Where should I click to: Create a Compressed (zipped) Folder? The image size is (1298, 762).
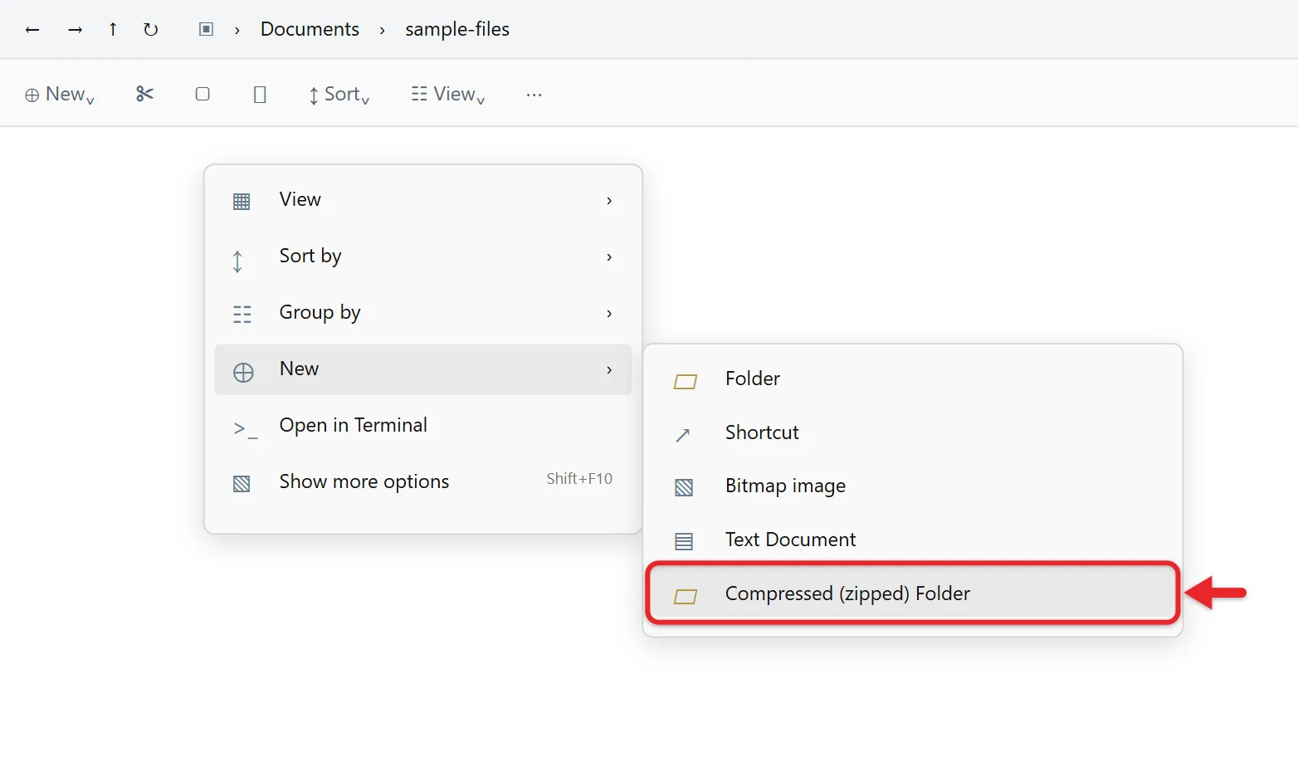913,593
